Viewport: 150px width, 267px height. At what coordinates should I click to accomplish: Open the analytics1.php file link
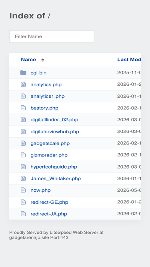48,96
